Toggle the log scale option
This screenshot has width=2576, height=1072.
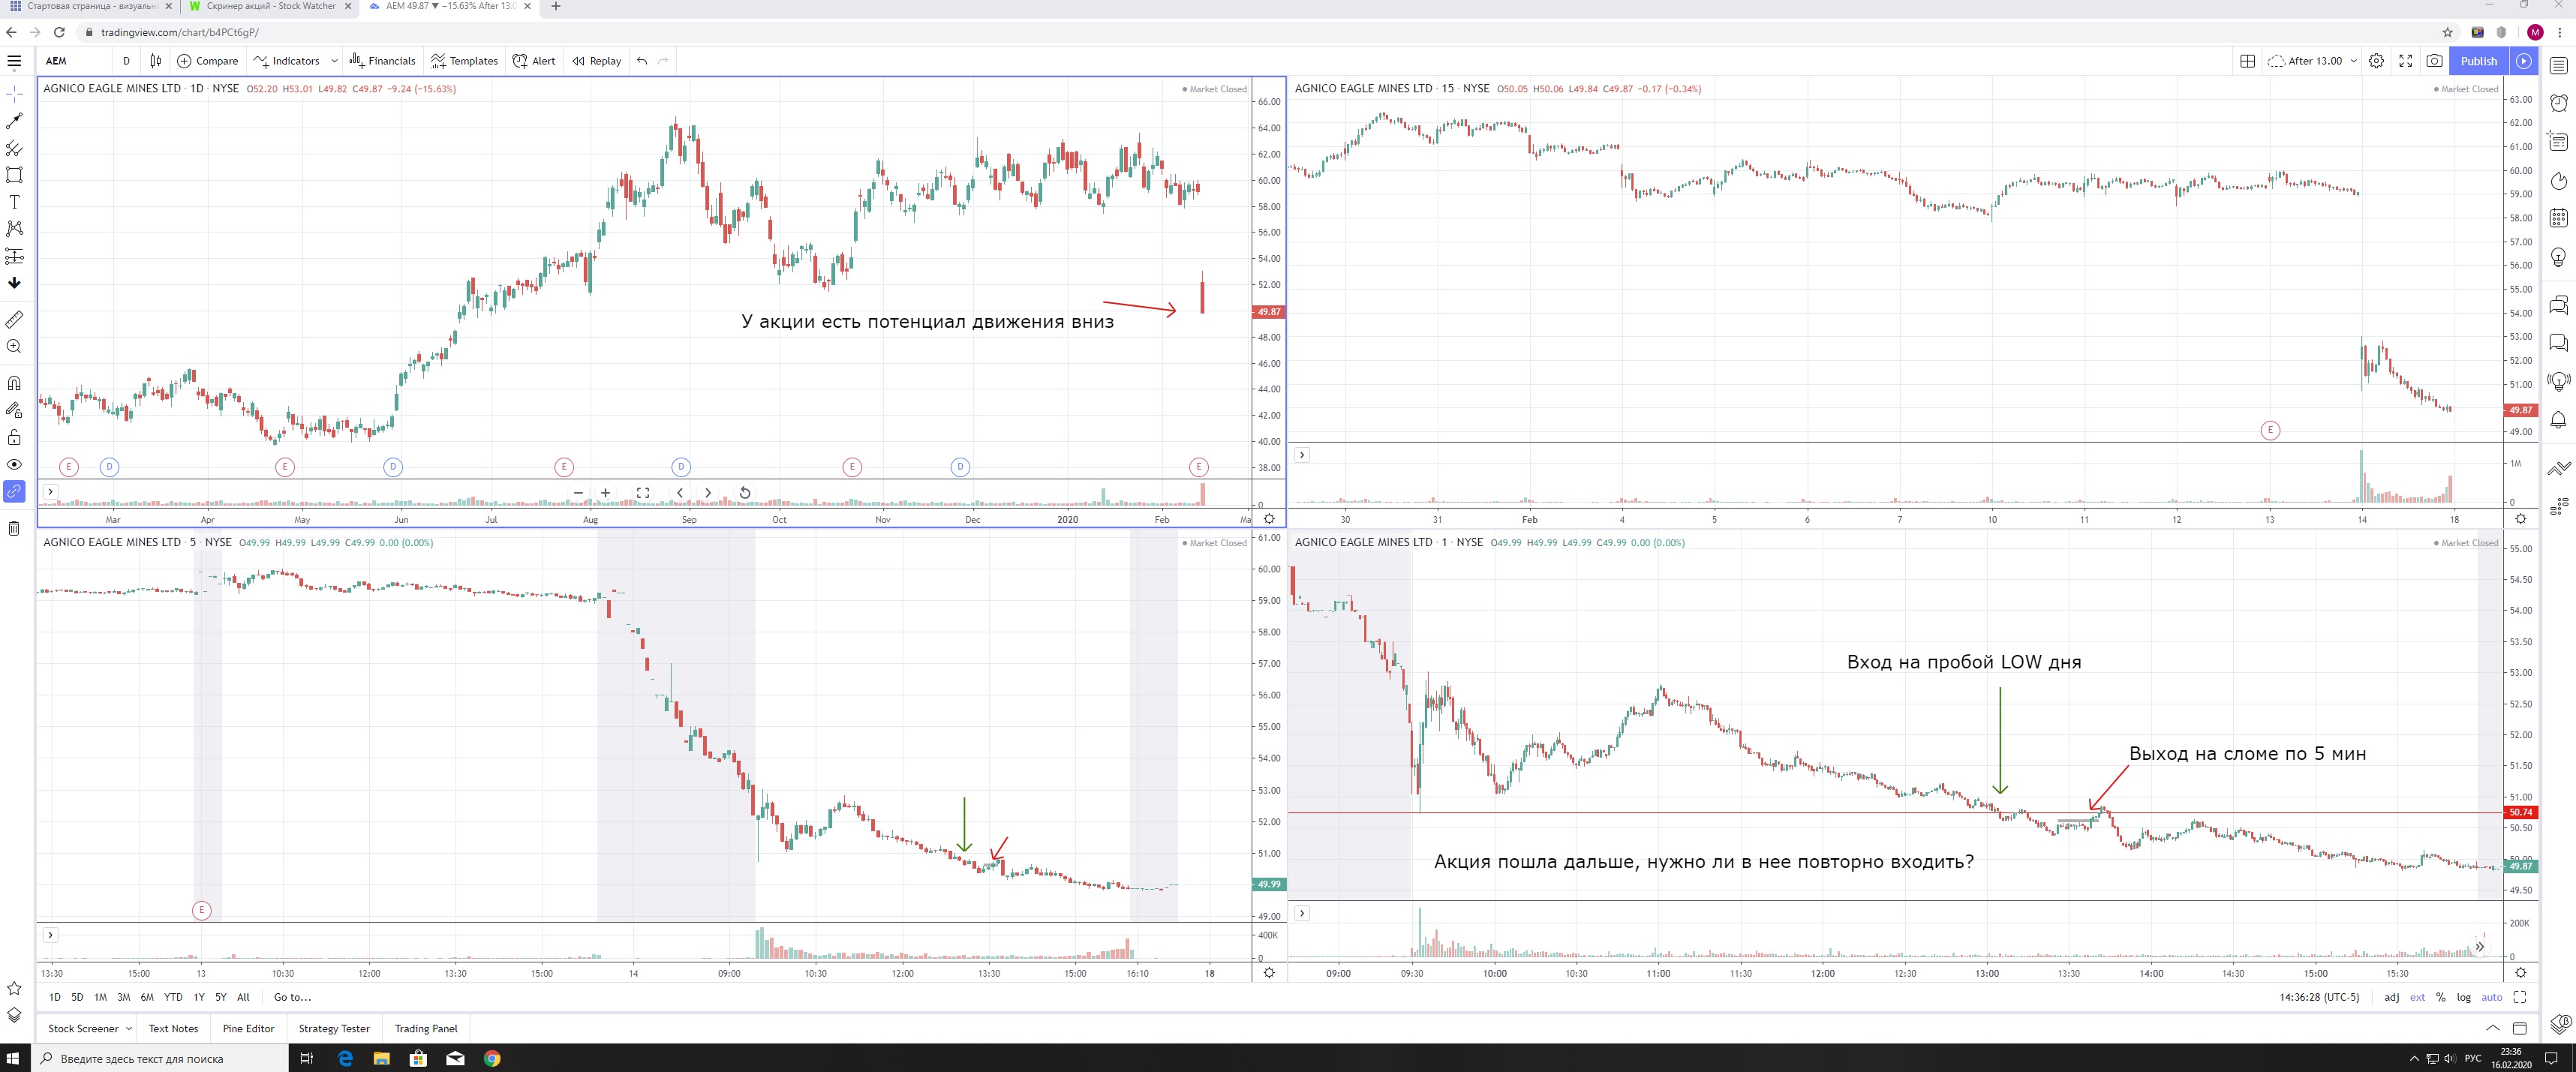click(x=2463, y=997)
